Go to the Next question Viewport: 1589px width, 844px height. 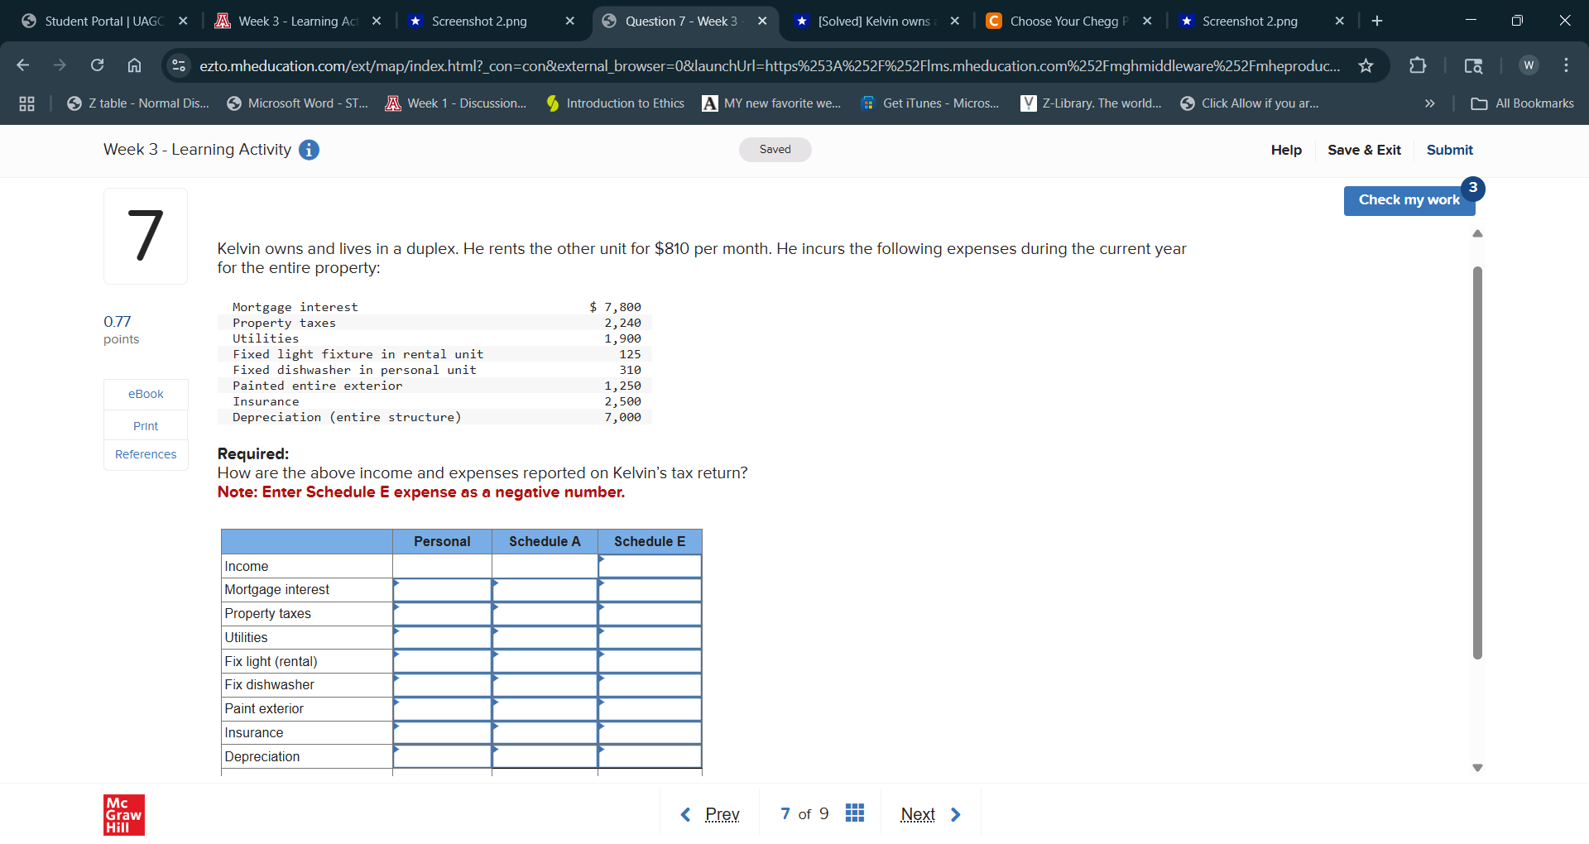click(x=918, y=813)
